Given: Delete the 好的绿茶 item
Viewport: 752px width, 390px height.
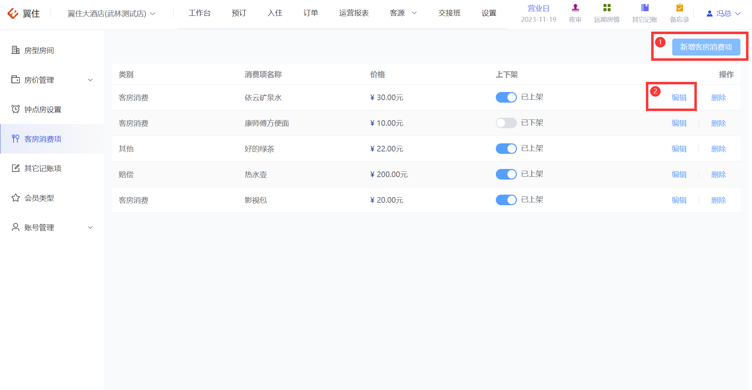Looking at the screenshot, I should click(718, 149).
